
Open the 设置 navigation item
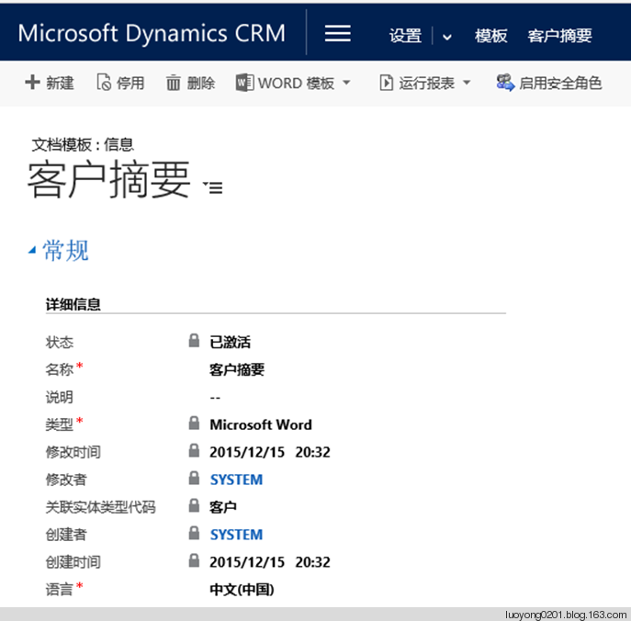[x=405, y=36]
